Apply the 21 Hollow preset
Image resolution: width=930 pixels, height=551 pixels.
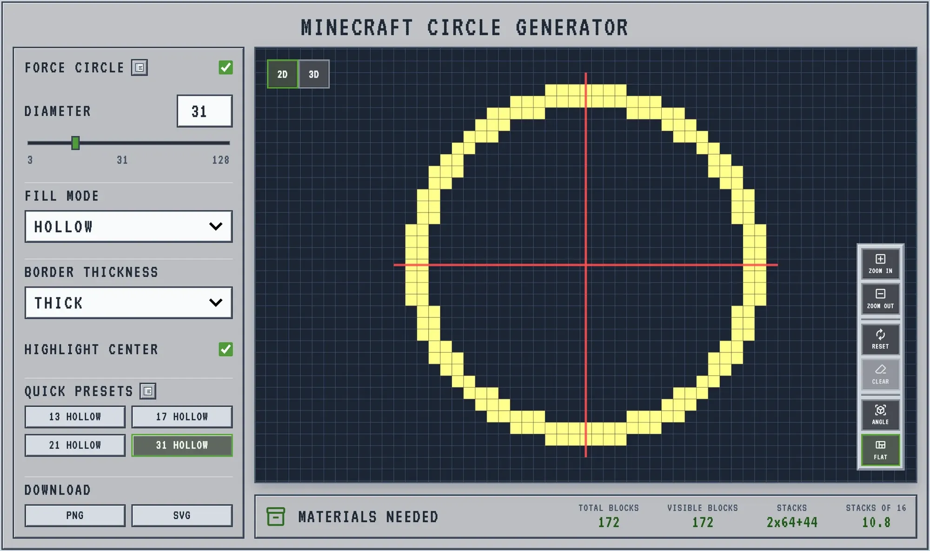tap(75, 445)
